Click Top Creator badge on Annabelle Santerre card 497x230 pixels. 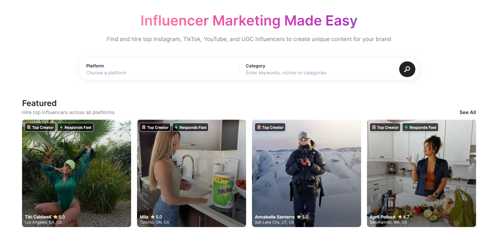[x=270, y=127]
